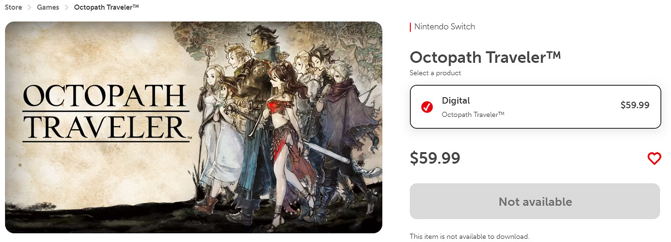Click the Octopath Traveler product title heading
Viewport: 671px width, 242px height.
pyautogui.click(x=485, y=57)
